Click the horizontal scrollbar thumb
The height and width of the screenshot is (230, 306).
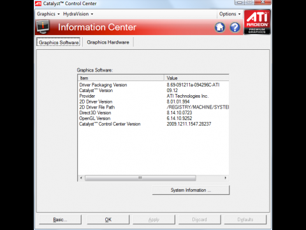pyautogui.click(x=140, y=178)
